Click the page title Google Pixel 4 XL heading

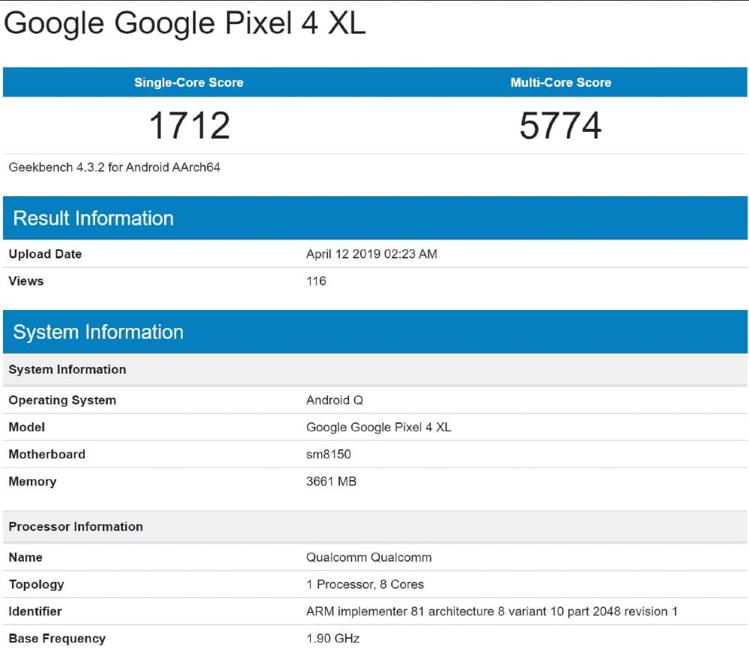coord(185,23)
